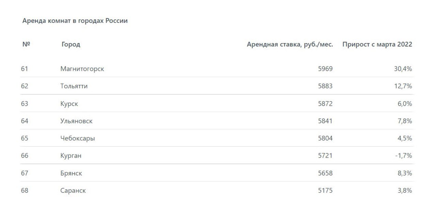Select the Курск row city name

tap(69, 104)
